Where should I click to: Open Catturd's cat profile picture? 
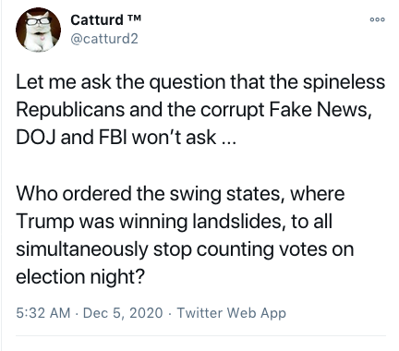pyautogui.click(x=38, y=30)
